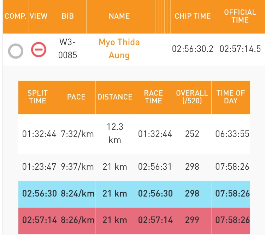Viewport: 265px width, 235px height.
Task: Select the DISTANCE header in splits table
Action: pyautogui.click(x=115, y=97)
